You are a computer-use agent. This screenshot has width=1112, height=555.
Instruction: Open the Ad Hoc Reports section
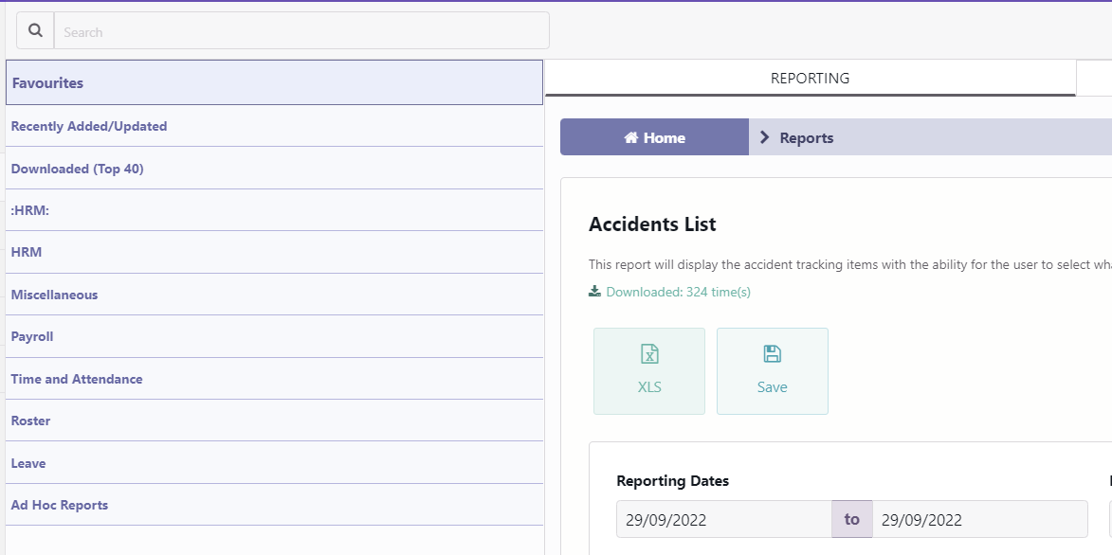coord(59,504)
